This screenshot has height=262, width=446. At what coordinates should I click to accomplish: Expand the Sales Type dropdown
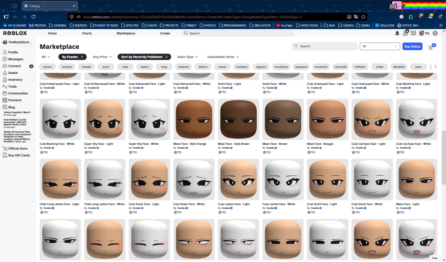[187, 57]
